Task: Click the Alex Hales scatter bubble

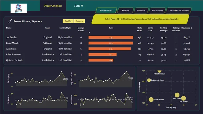Action: [x=177, y=95]
